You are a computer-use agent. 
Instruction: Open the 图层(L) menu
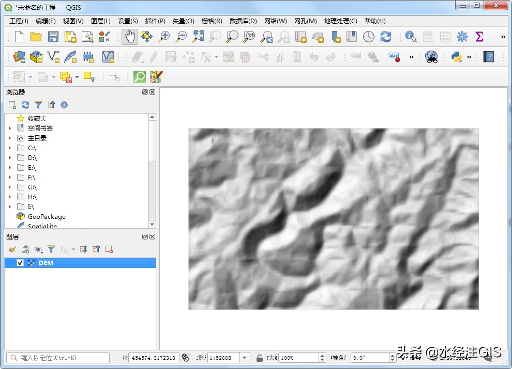100,21
